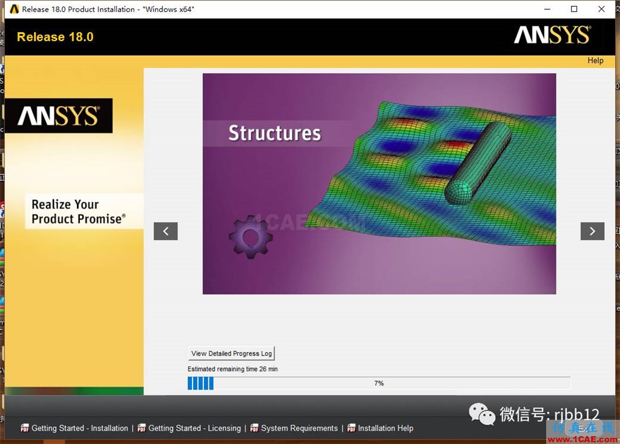Open Getting Started - Licensing PDF link
This screenshot has height=444, width=620.
click(194, 428)
